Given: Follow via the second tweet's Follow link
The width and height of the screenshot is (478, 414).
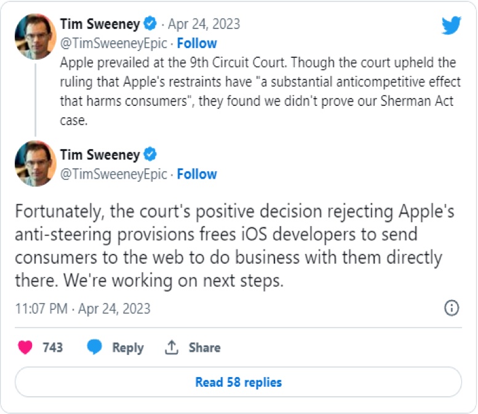Looking at the screenshot, I should click(x=197, y=174).
